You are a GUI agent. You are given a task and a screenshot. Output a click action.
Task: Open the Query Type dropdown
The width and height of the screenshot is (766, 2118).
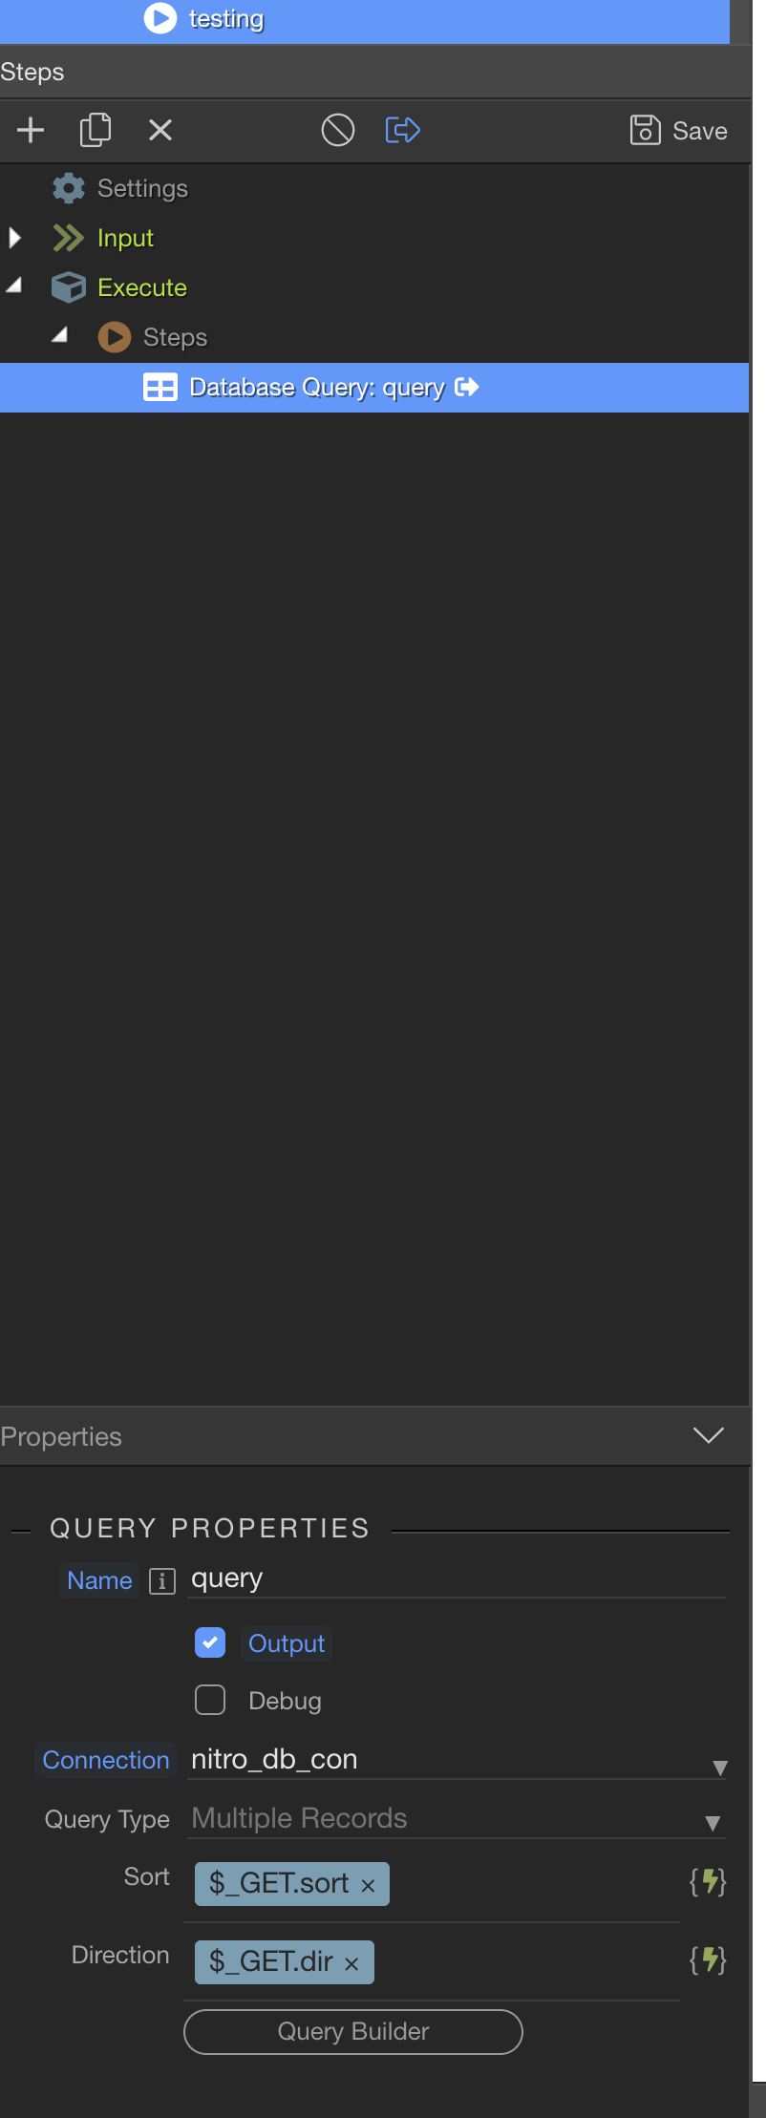[457, 1818]
